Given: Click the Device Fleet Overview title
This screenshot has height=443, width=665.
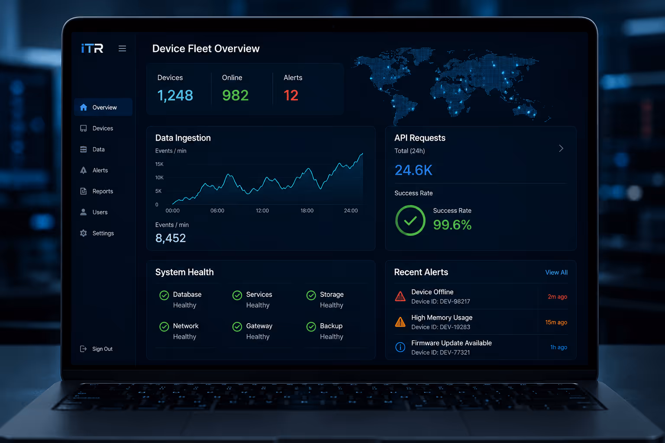Looking at the screenshot, I should point(206,48).
